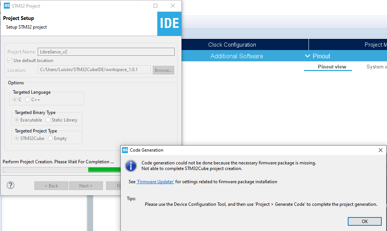This screenshot has height=231, width=387.
Task: Click the help question mark icon
Action: [10, 185]
